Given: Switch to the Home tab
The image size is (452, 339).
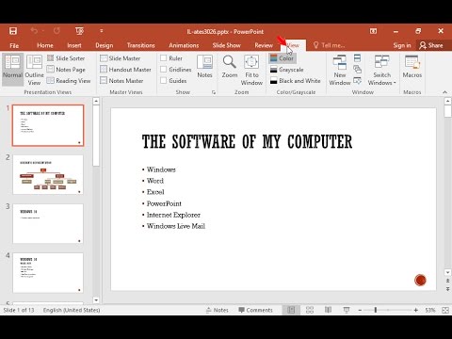Looking at the screenshot, I should click(45, 45).
